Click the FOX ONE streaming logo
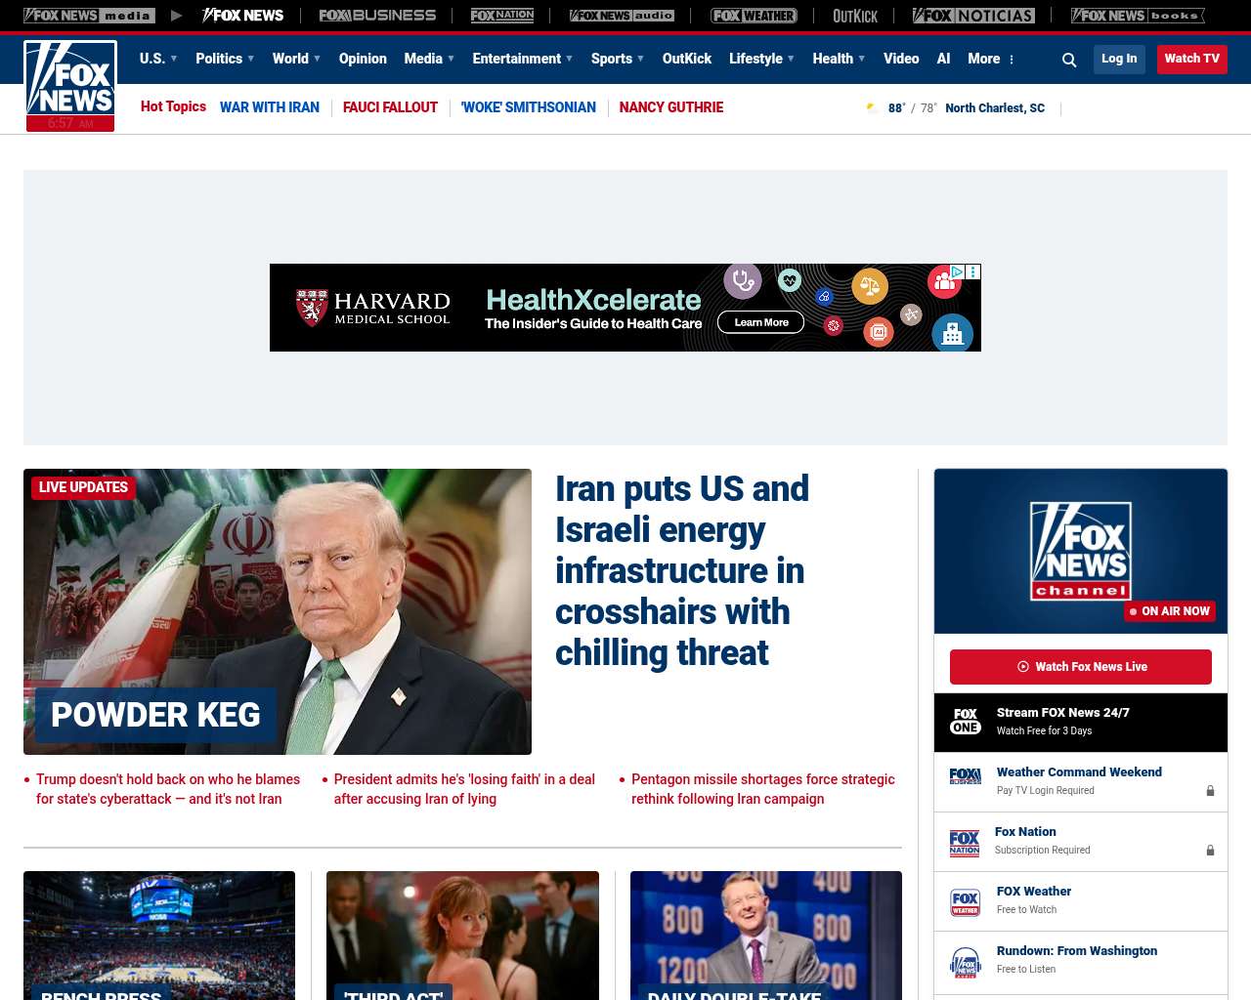 966,722
